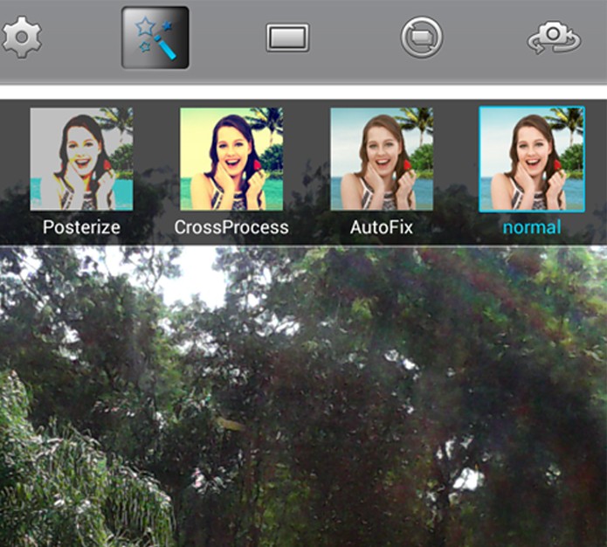Tap the Posterize label

81,227
